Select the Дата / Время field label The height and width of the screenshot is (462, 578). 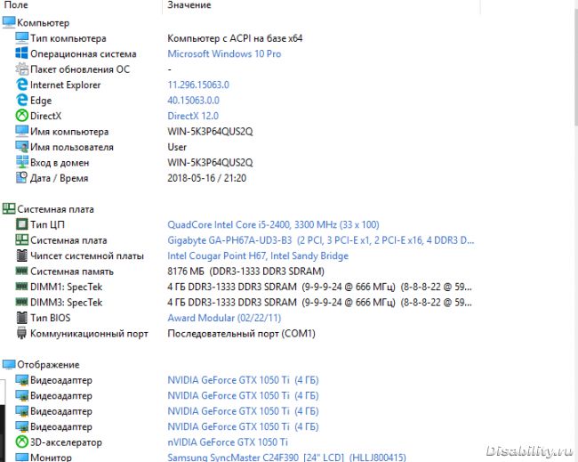pos(60,178)
